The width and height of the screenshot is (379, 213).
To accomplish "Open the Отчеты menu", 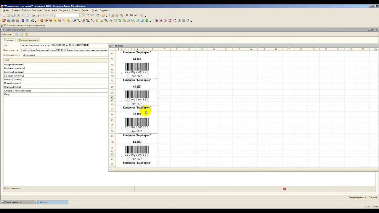I will pos(76,10).
